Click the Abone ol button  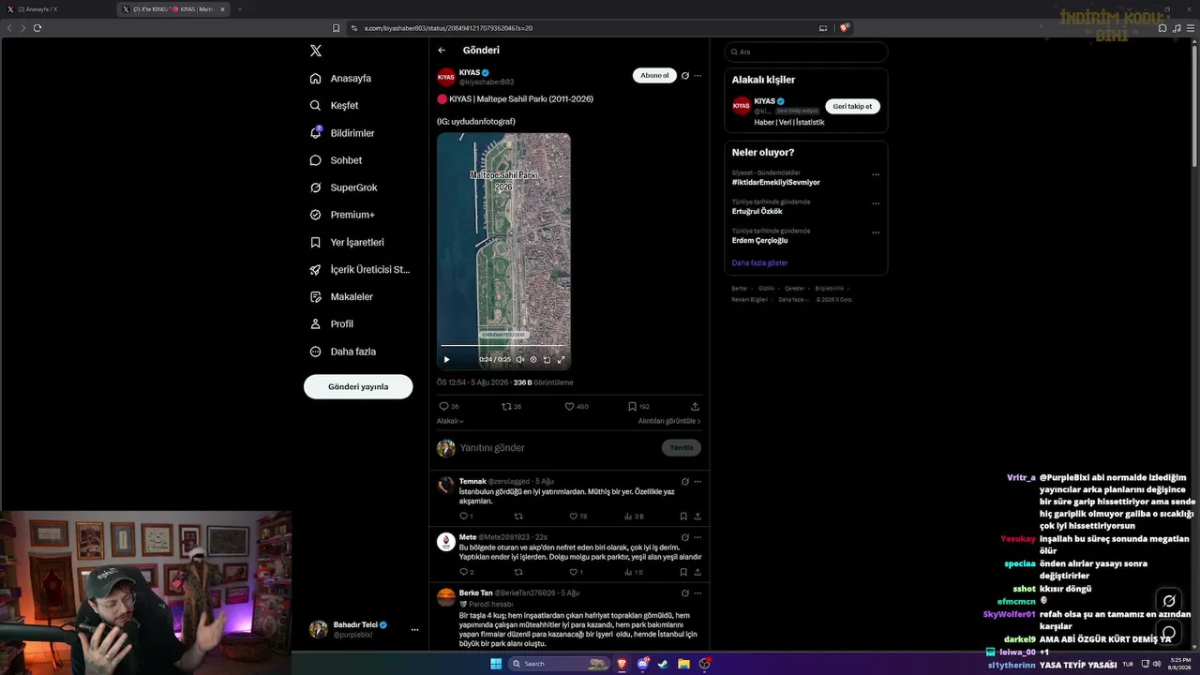point(654,76)
